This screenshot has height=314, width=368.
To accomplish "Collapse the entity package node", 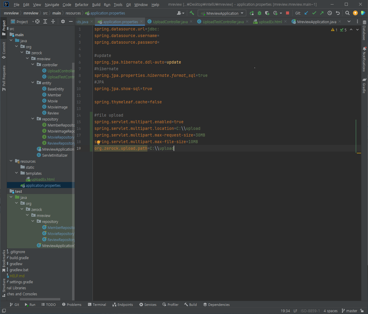I will coord(33,83).
